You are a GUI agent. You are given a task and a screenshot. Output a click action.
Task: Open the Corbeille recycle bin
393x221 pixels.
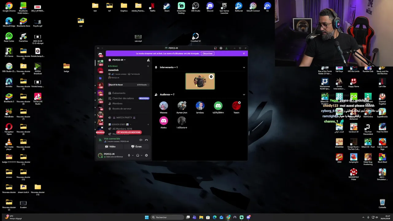(382, 204)
